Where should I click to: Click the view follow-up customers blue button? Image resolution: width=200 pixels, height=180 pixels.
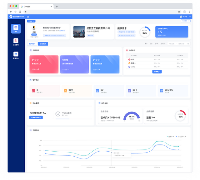(x=36, y=117)
